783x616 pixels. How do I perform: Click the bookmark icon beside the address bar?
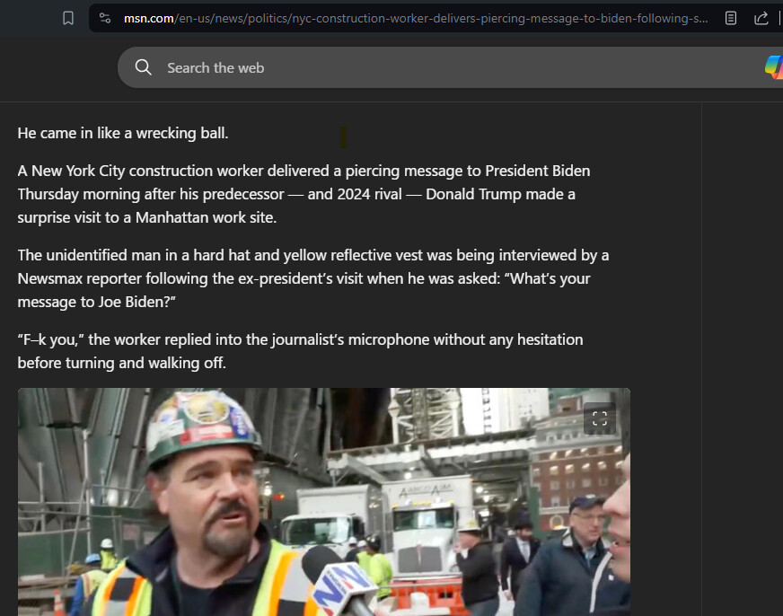(68, 19)
